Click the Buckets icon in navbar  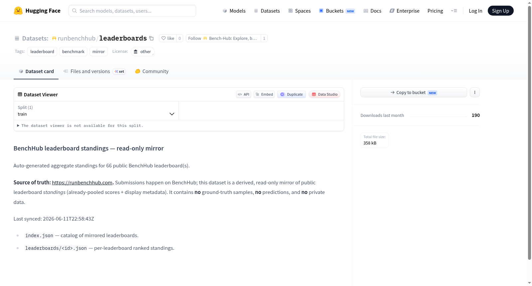coord(321,11)
